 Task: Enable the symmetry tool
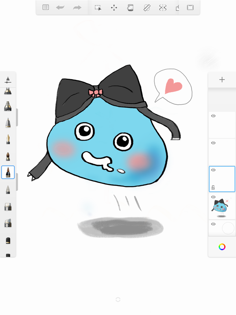pyautogui.click(x=163, y=7)
